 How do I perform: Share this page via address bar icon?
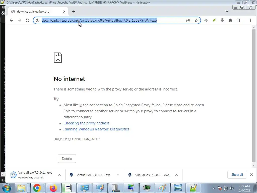[x=188, y=20]
